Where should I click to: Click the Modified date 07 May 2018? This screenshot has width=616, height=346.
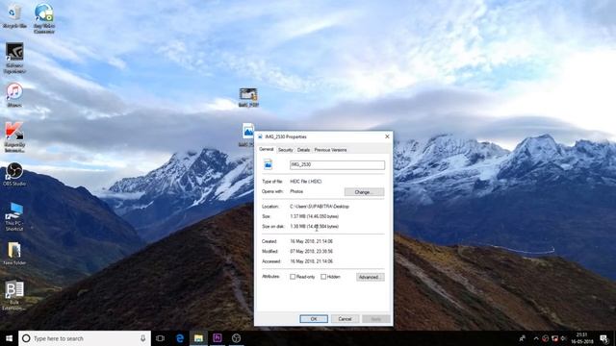click(312, 252)
